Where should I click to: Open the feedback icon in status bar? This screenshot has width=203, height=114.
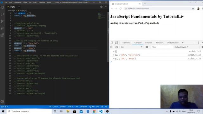(102, 107)
